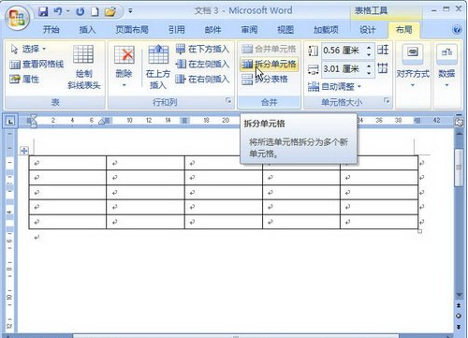Open table 属性 properties

pyautogui.click(x=24, y=79)
